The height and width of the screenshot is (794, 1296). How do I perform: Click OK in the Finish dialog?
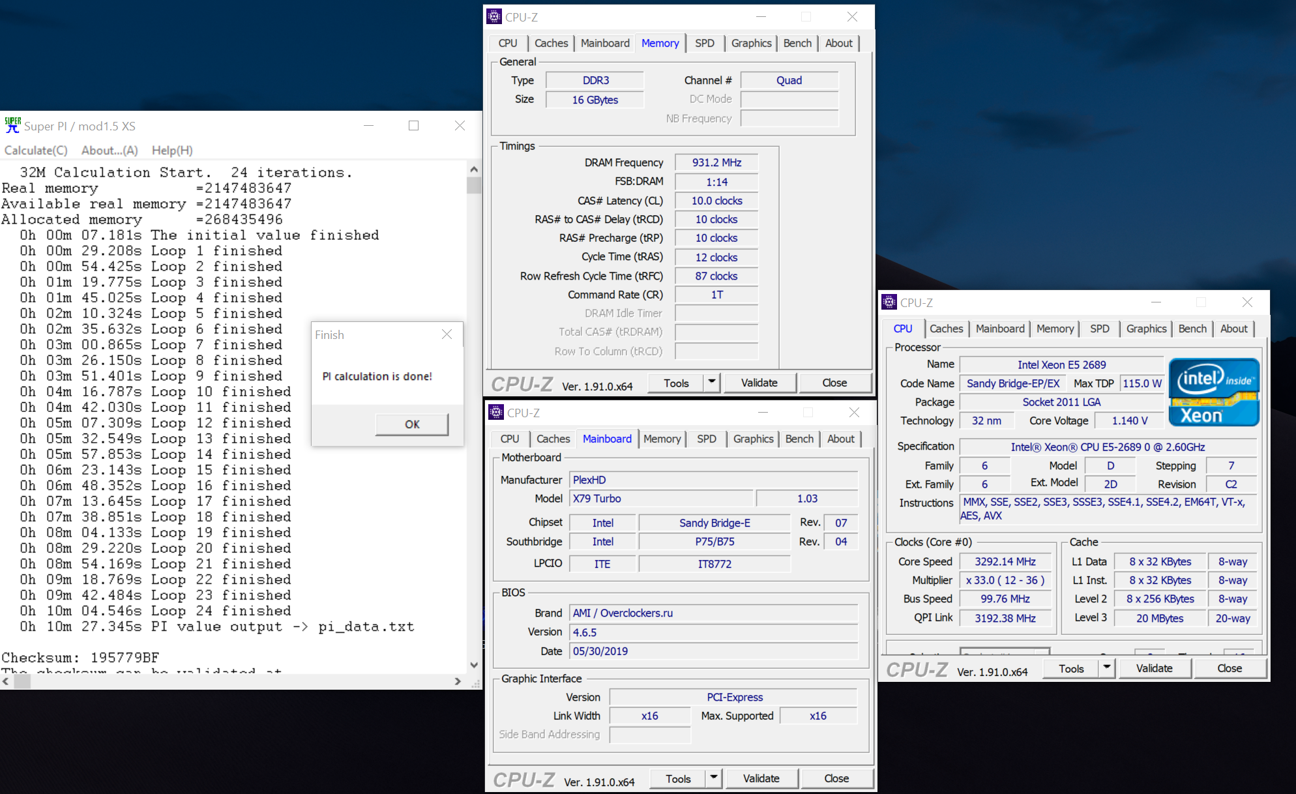click(412, 424)
